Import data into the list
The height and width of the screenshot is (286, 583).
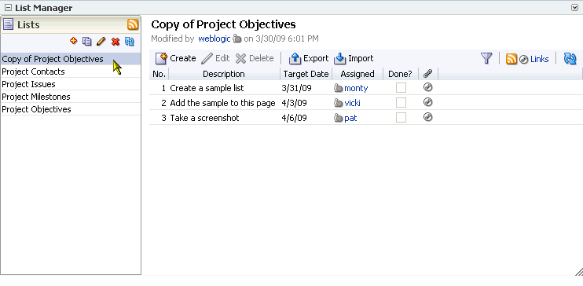point(354,58)
